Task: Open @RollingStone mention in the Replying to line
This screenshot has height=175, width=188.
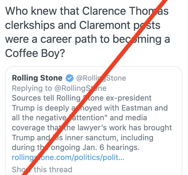Action: pyautogui.click(x=80, y=88)
